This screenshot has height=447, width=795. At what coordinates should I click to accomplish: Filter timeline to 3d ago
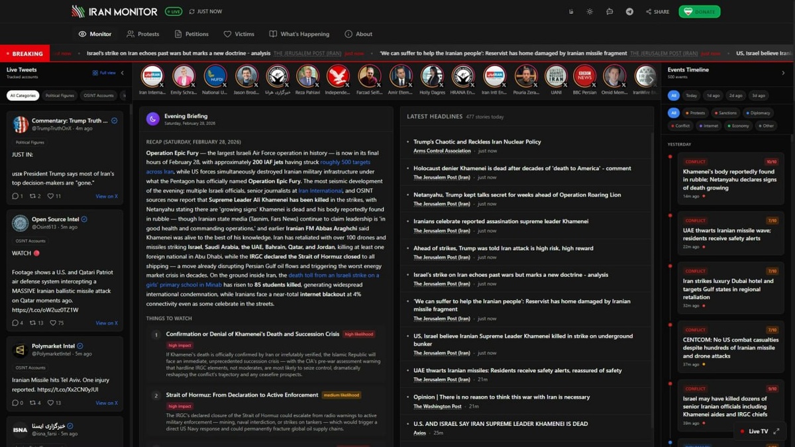pyautogui.click(x=758, y=95)
